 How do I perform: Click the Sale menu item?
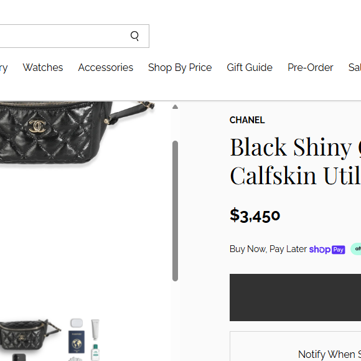(355, 68)
